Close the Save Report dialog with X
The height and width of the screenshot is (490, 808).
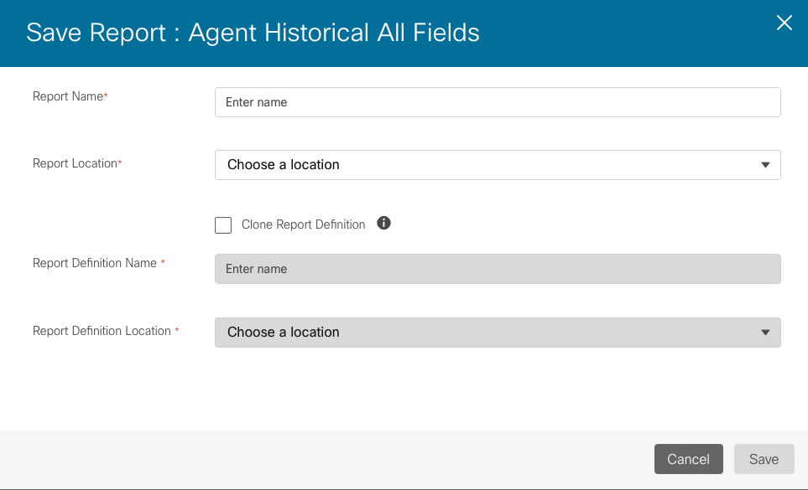(x=784, y=23)
